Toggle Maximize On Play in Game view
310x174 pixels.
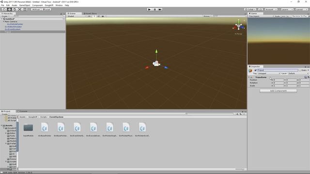coord(299,16)
